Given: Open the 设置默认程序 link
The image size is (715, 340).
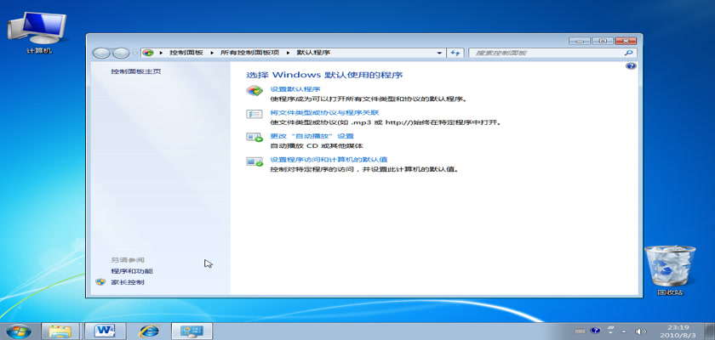Looking at the screenshot, I should tap(295, 89).
